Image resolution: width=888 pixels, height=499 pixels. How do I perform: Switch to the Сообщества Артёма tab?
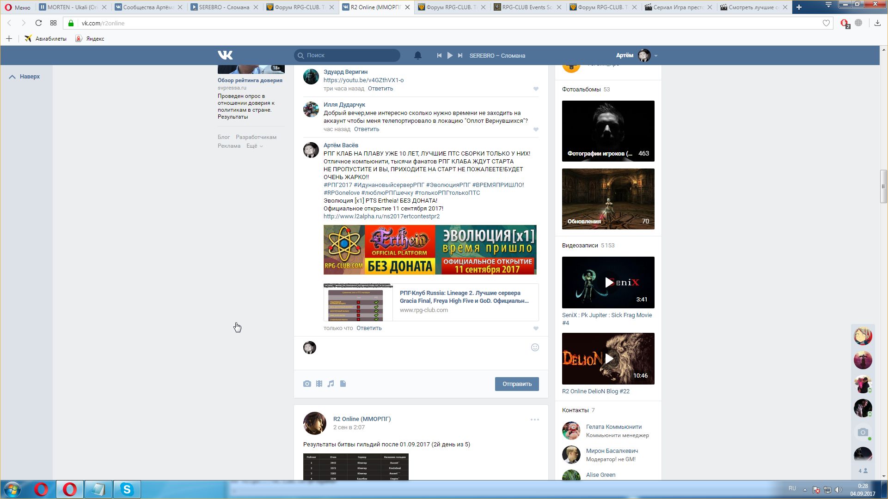pos(148,7)
